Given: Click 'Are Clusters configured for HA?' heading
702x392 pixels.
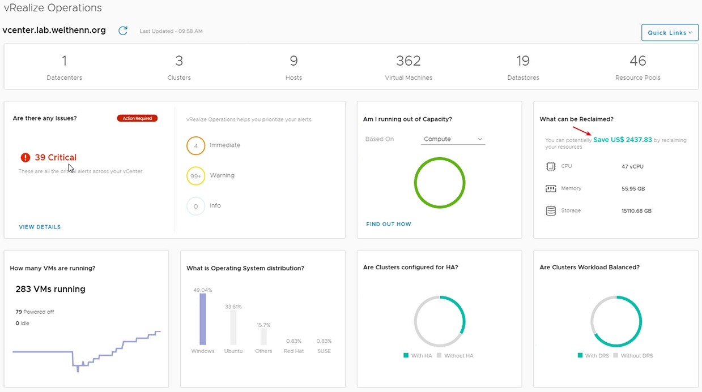Looking at the screenshot, I should [x=411, y=268].
